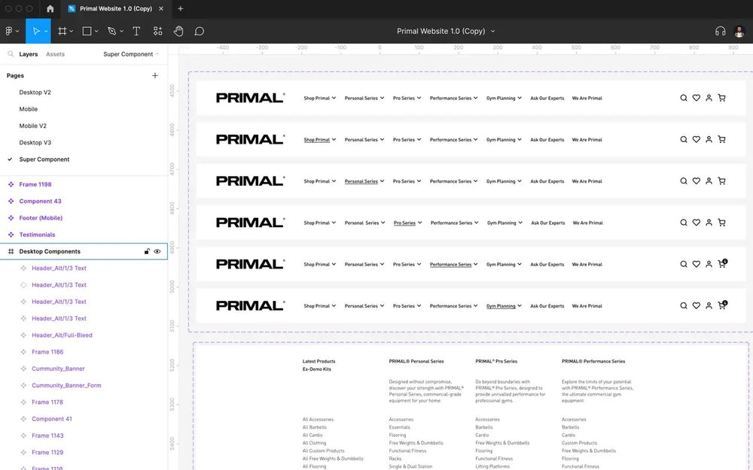This screenshot has height=470, width=753.
Task: Select the Rectangle shape tool
Action: click(x=87, y=31)
